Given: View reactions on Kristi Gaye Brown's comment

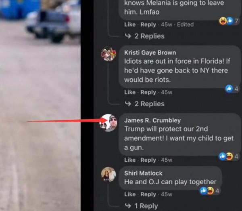Looking at the screenshot, I should pos(232,89).
